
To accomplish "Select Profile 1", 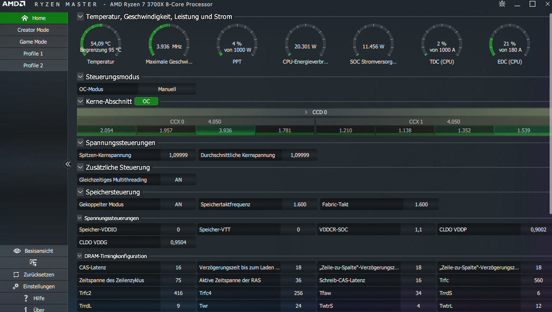I will [x=34, y=54].
